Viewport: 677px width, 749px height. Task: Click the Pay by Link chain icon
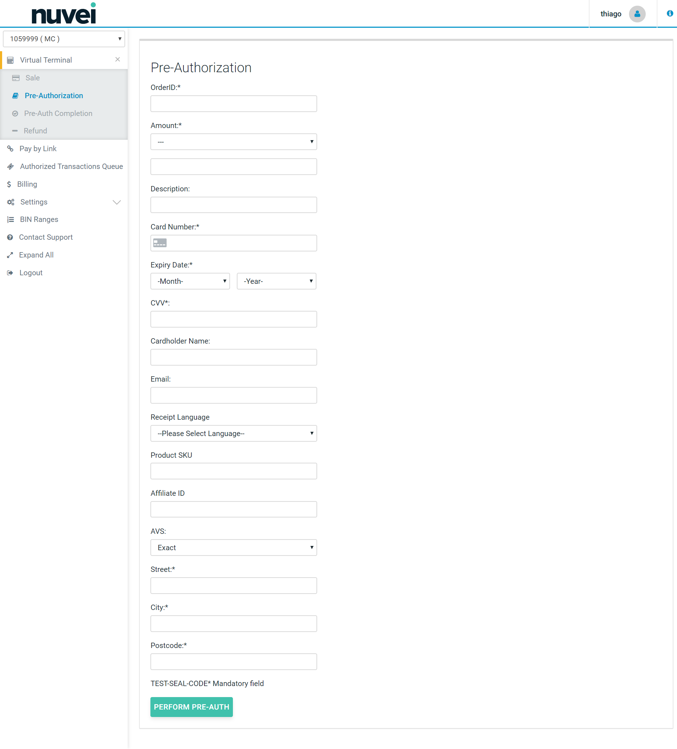[x=10, y=149]
